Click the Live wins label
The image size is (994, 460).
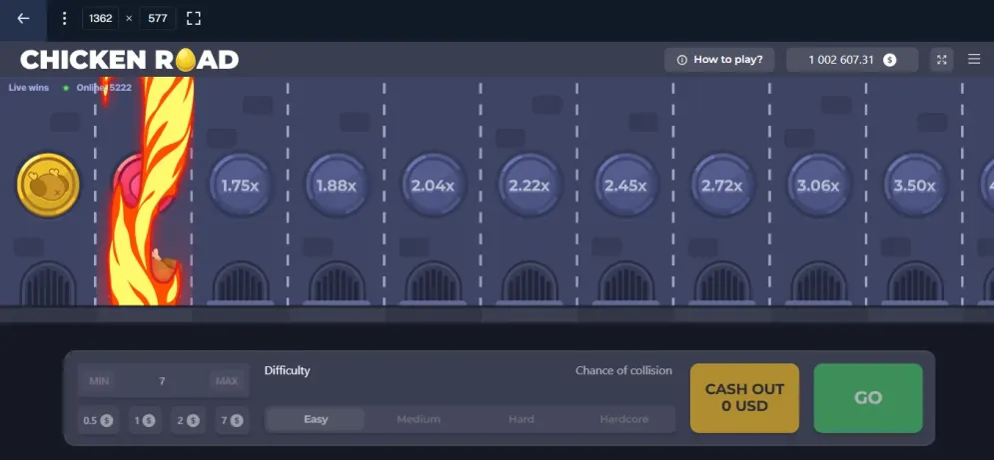click(29, 88)
